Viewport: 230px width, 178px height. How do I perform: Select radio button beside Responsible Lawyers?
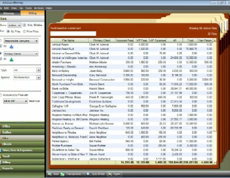pos(1,41)
